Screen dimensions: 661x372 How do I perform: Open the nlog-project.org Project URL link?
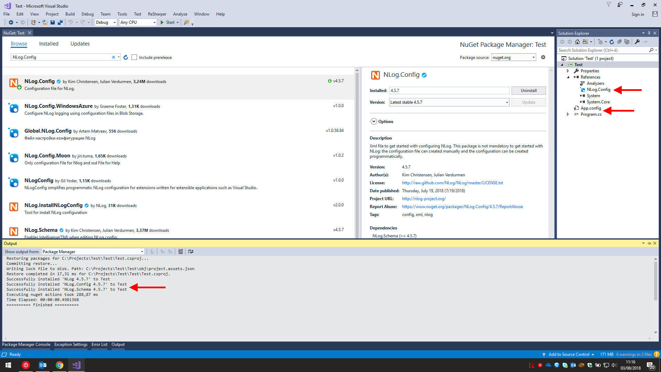tap(424, 199)
